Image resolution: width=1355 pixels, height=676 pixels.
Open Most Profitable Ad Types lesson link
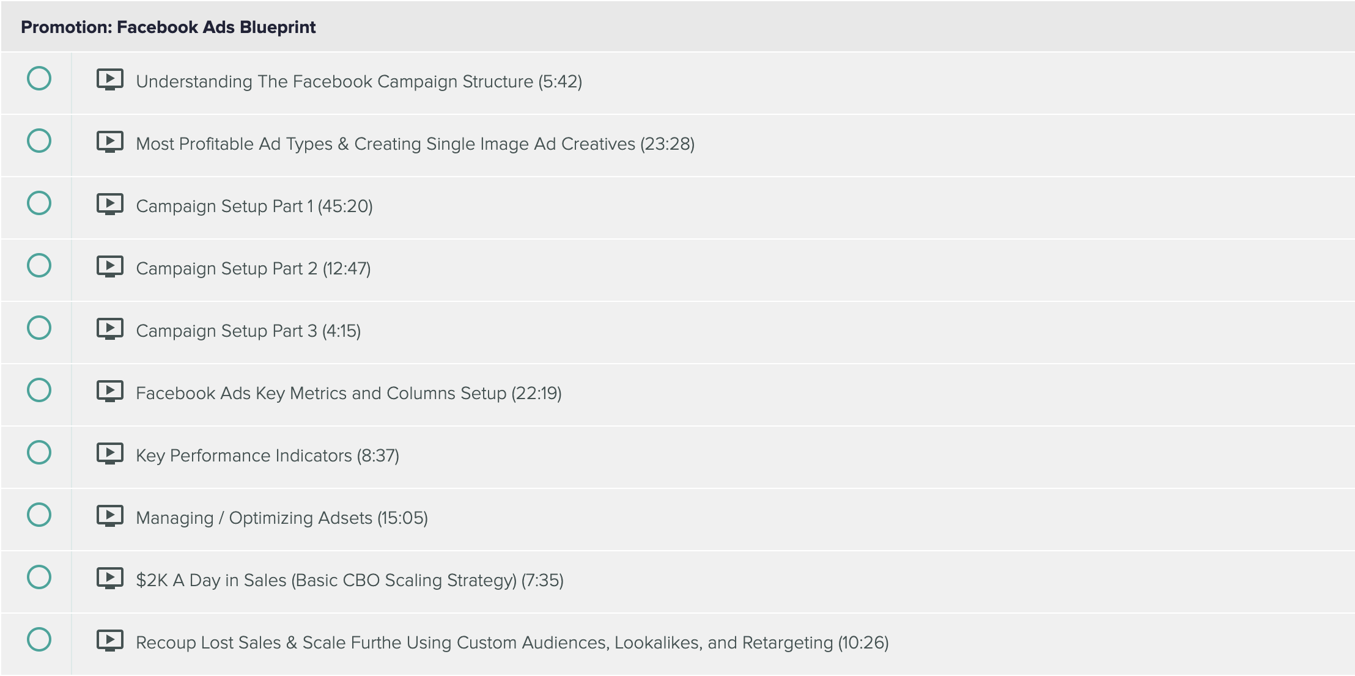pos(415,144)
